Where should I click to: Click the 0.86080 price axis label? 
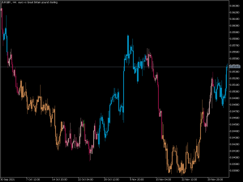pyautogui.click(x=234, y=25)
